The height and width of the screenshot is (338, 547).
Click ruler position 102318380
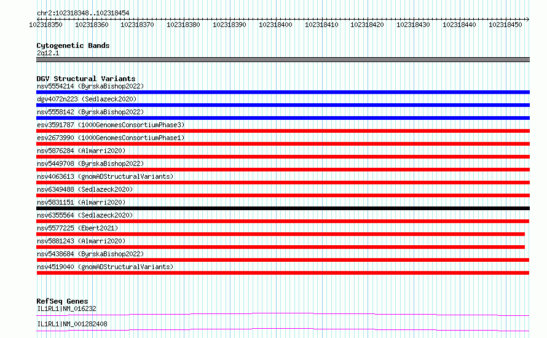(x=183, y=25)
